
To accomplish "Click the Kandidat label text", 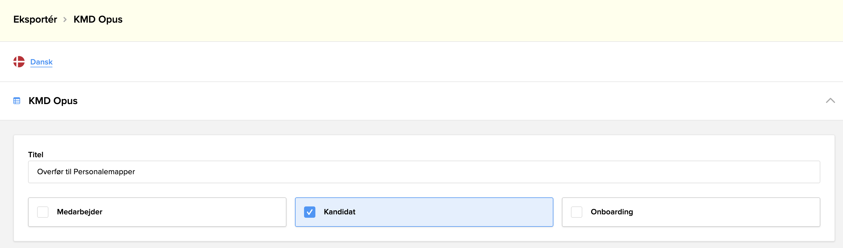I will coord(339,212).
